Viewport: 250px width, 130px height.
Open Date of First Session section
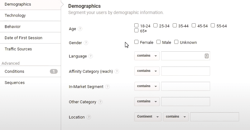[30, 38]
